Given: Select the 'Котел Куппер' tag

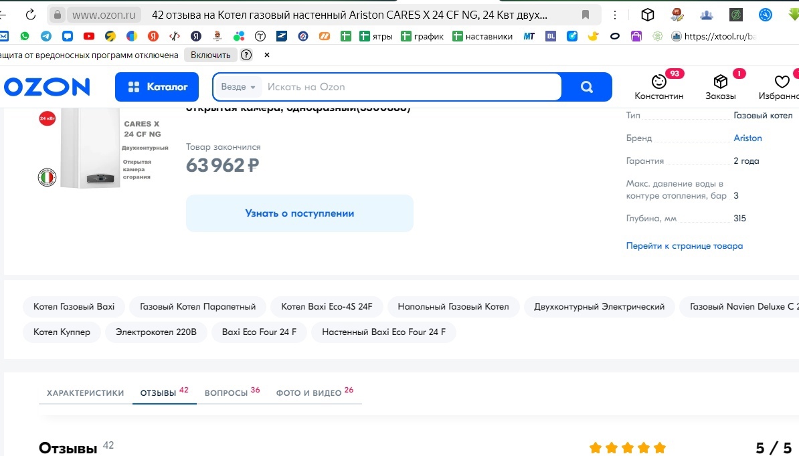Looking at the screenshot, I should (62, 332).
